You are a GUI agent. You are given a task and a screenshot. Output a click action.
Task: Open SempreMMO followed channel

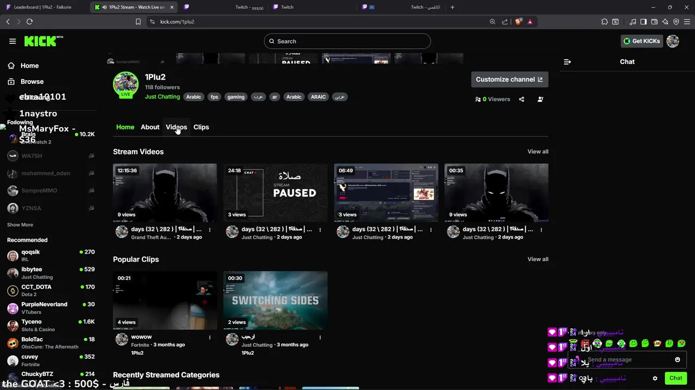click(50, 191)
